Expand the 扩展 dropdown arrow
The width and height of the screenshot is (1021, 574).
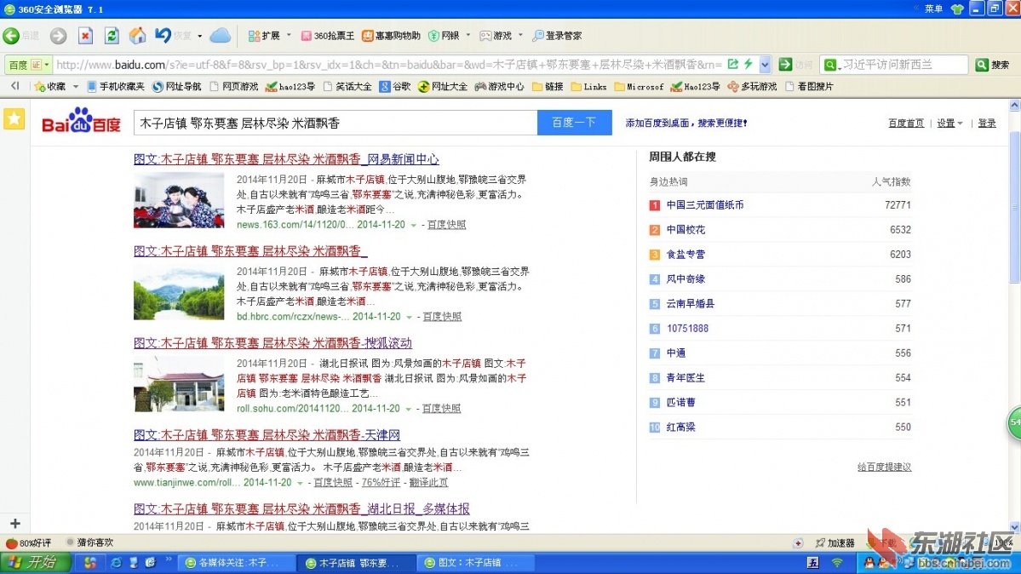point(289,36)
